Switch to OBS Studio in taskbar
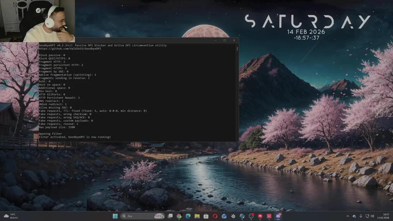The image size is (393, 221). coord(251,216)
